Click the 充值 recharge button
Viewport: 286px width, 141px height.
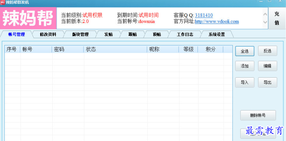[277, 18]
